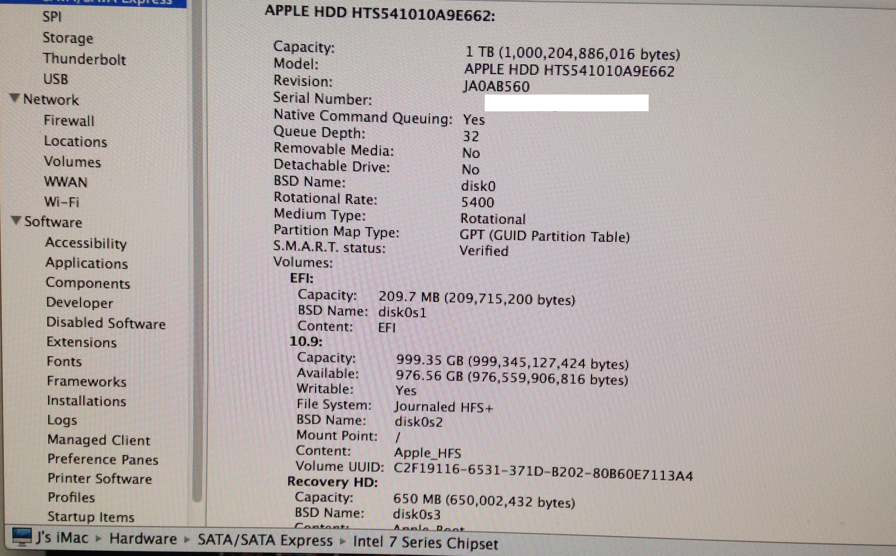Show the Applications software list
This screenshot has height=556, width=896.
(87, 263)
